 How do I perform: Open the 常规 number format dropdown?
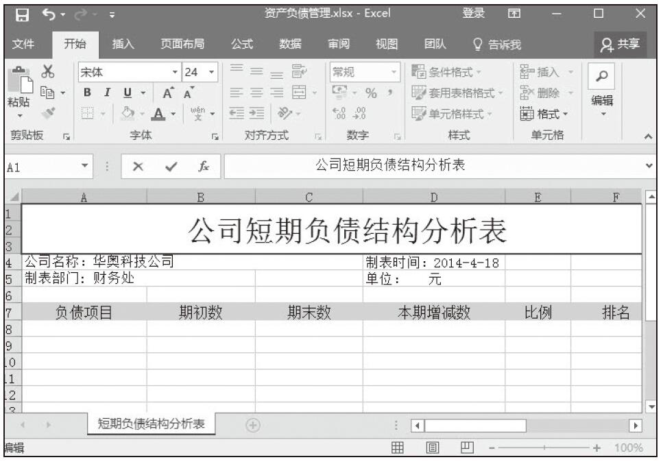394,72
